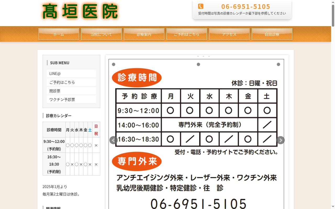Click phone number 06-6951-5105 in header
This screenshot has height=209, width=335.
245,7
